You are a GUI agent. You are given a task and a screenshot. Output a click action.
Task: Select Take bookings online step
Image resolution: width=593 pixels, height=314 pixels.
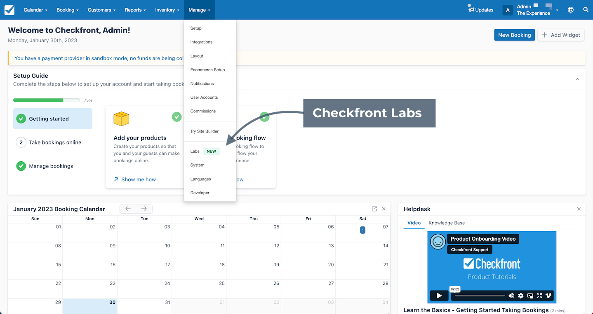53,142
